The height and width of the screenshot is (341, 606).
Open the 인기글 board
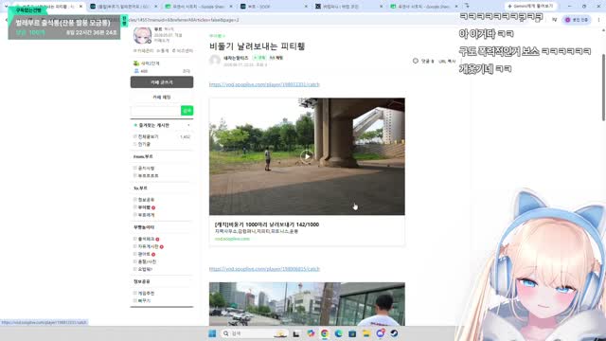pos(144,144)
